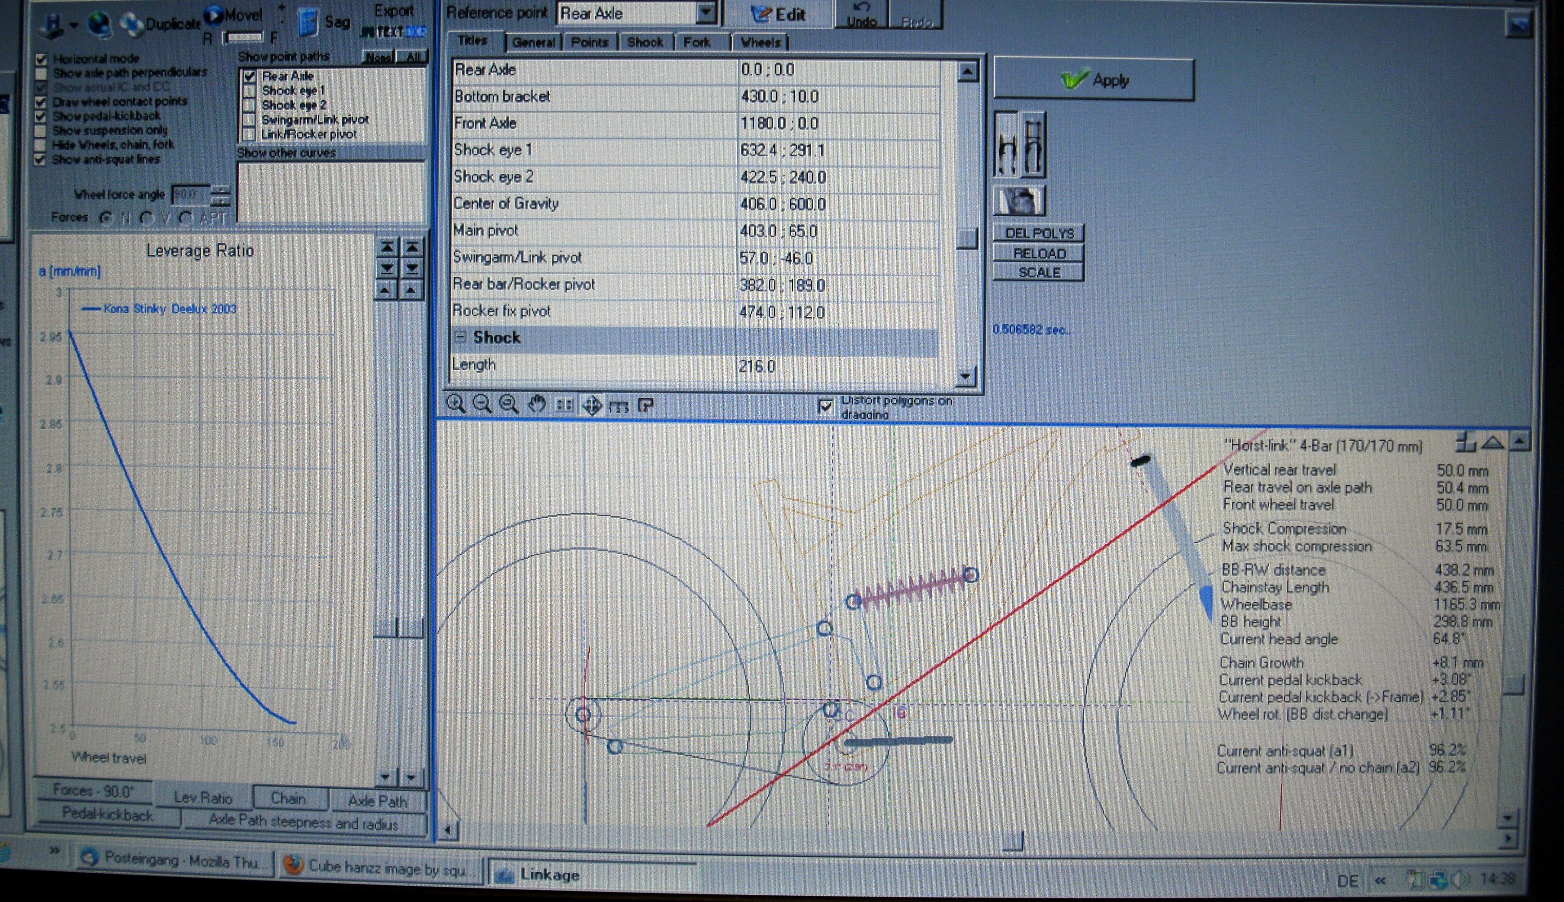This screenshot has height=902, width=1564.
Task: Check Shock eye 1 point path
Action: coord(249,91)
